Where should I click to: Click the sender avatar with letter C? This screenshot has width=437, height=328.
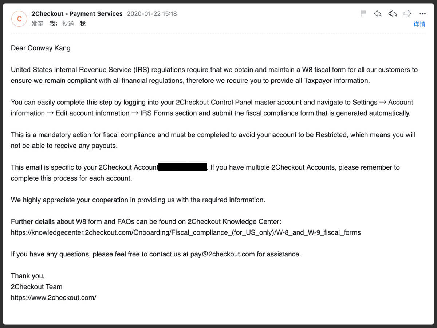click(x=19, y=19)
